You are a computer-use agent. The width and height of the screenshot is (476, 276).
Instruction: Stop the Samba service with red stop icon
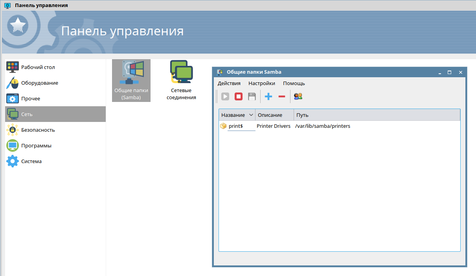pos(239,96)
